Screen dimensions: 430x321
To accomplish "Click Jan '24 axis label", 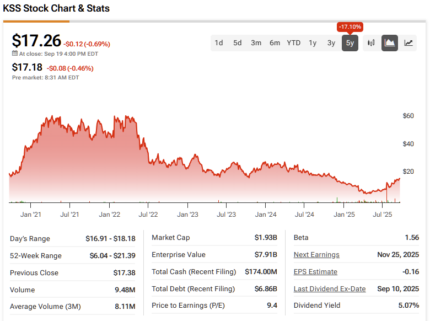I will (266, 215).
